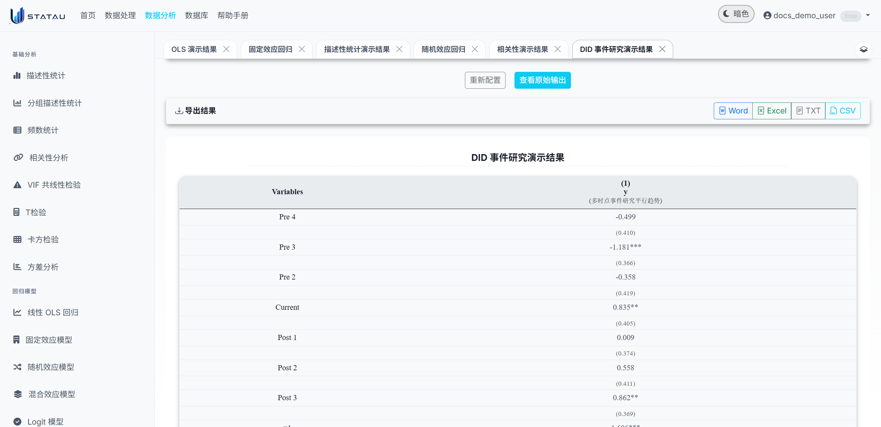Click the 分组描述性统计 chart icon
Image resolution: width=881 pixels, height=427 pixels.
(17, 103)
